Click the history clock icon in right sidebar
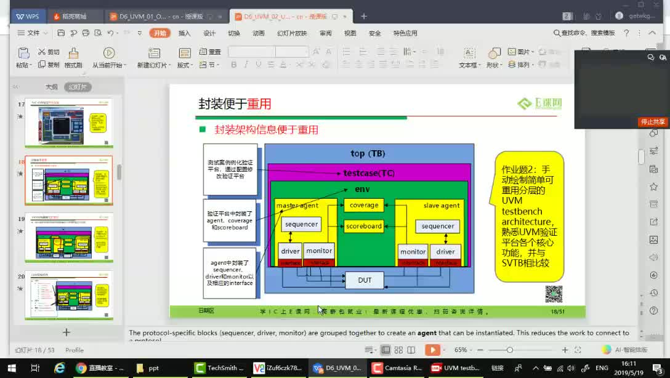670x378 pixels. point(653,292)
